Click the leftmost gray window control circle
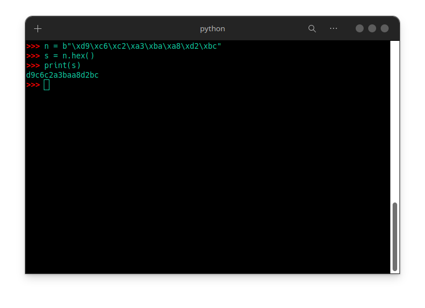This screenshot has width=425, height=308. tap(360, 28)
